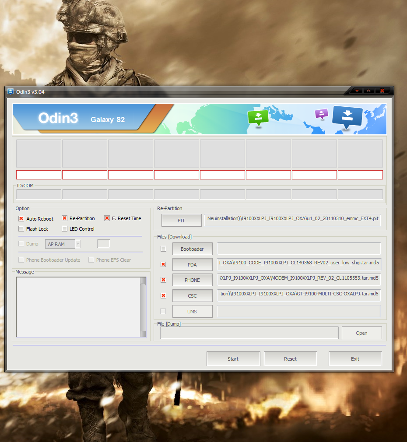The image size is (407, 442).
Task: Click the green download icon in banner
Action: coord(258,118)
